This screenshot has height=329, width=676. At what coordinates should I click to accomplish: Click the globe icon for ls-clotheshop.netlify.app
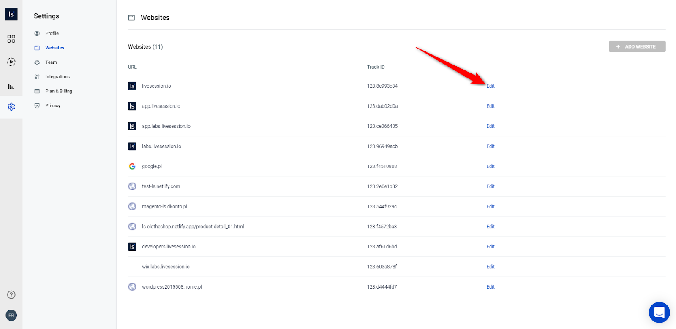coord(132,227)
